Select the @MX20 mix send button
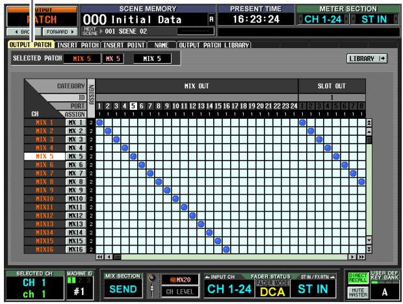 pyautogui.click(x=180, y=279)
